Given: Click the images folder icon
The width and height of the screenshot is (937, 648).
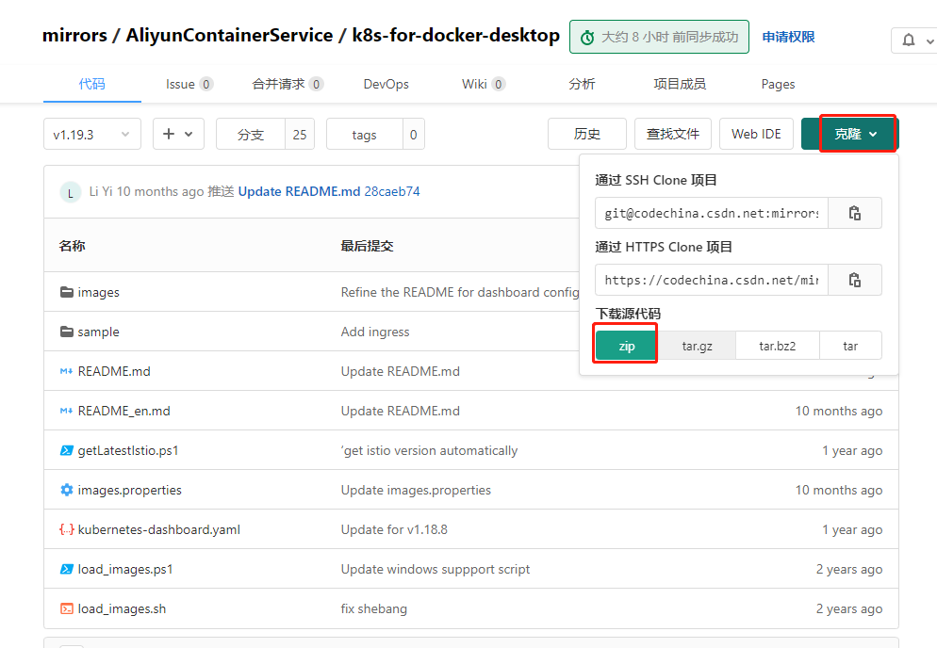Looking at the screenshot, I should point(67,292).
